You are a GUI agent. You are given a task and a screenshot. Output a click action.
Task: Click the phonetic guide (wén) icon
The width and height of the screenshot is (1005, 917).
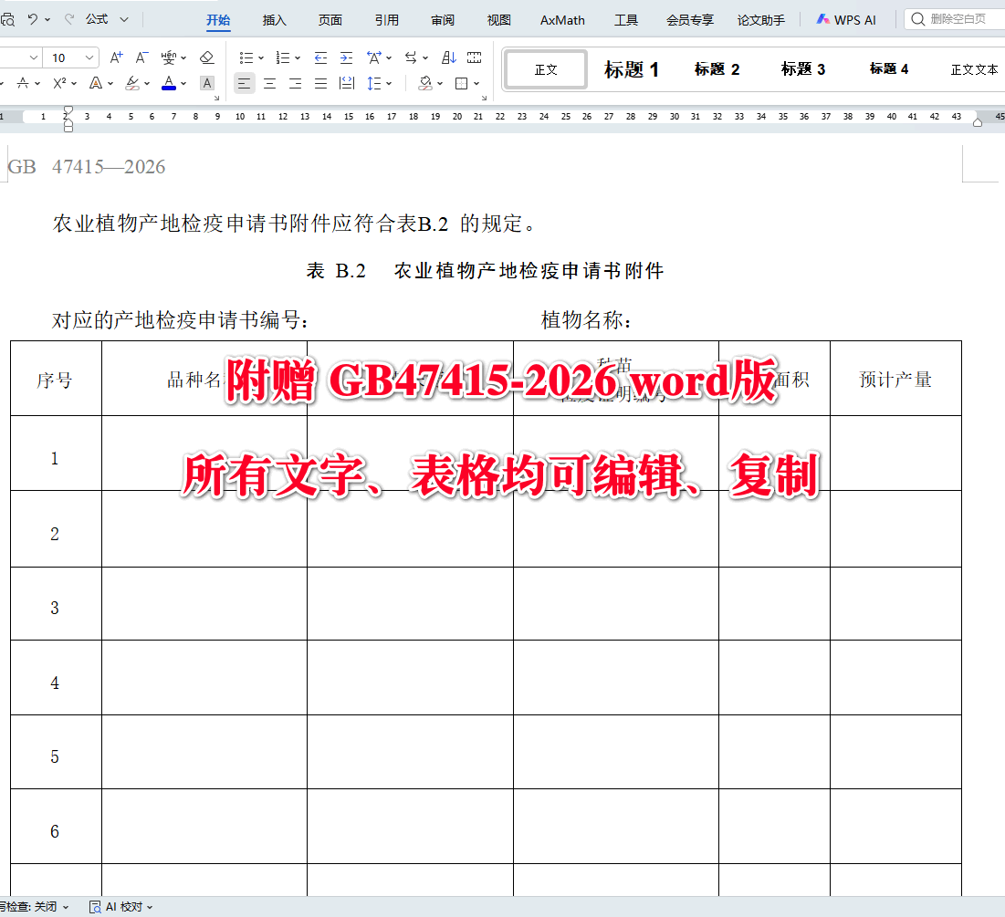[168, 57]
